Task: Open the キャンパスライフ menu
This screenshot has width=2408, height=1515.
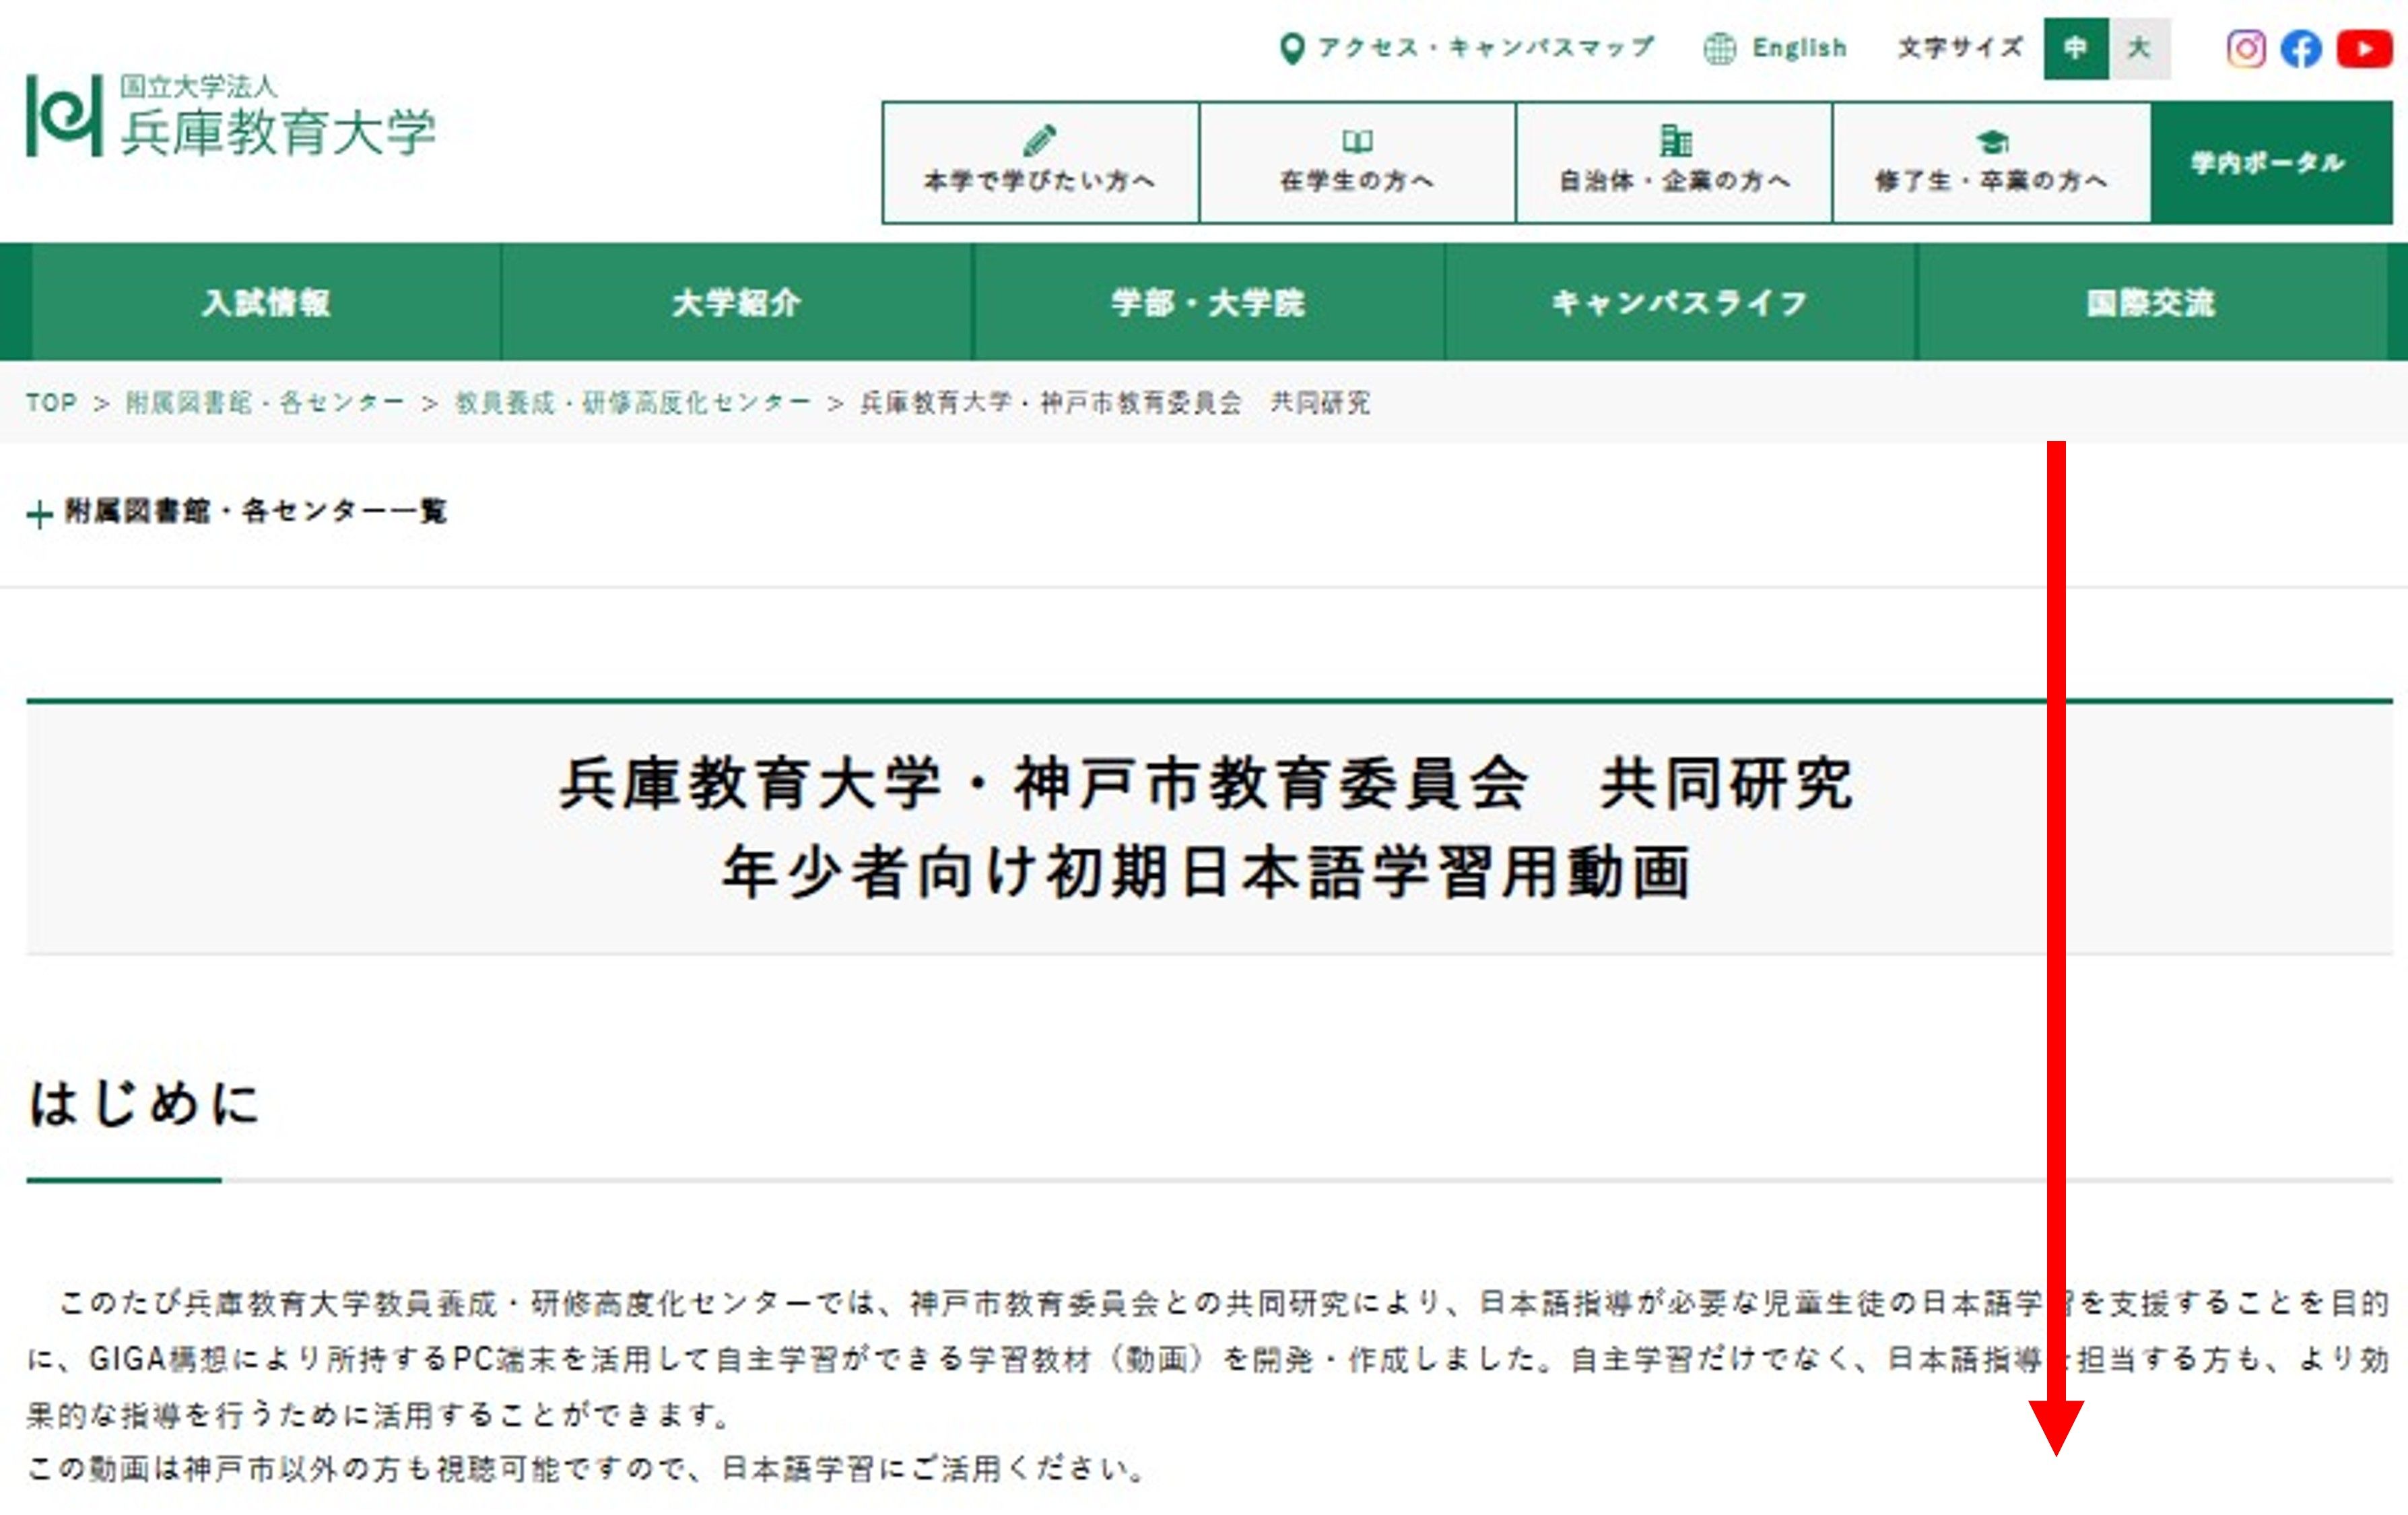Action: coord(1679,302)
